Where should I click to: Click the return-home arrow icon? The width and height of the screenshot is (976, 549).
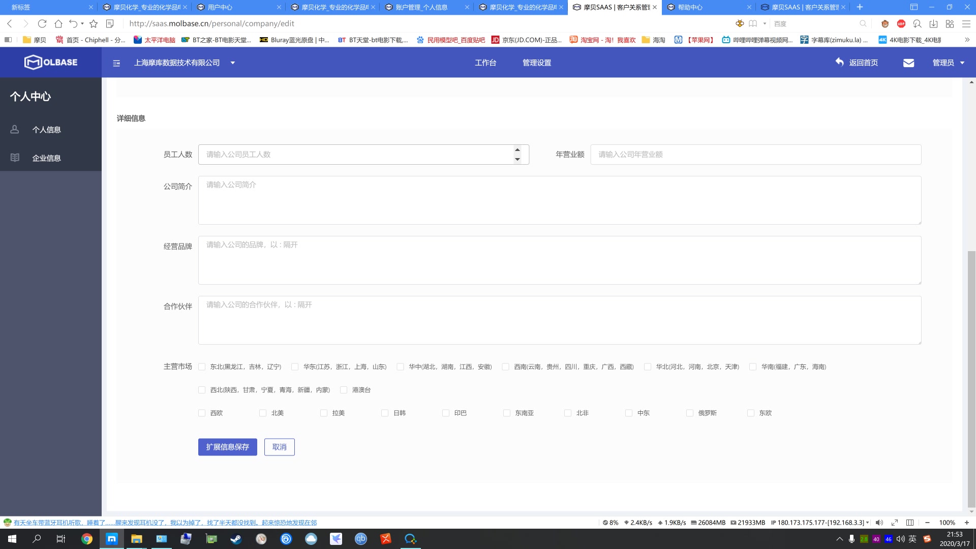(x=839, y=62)
